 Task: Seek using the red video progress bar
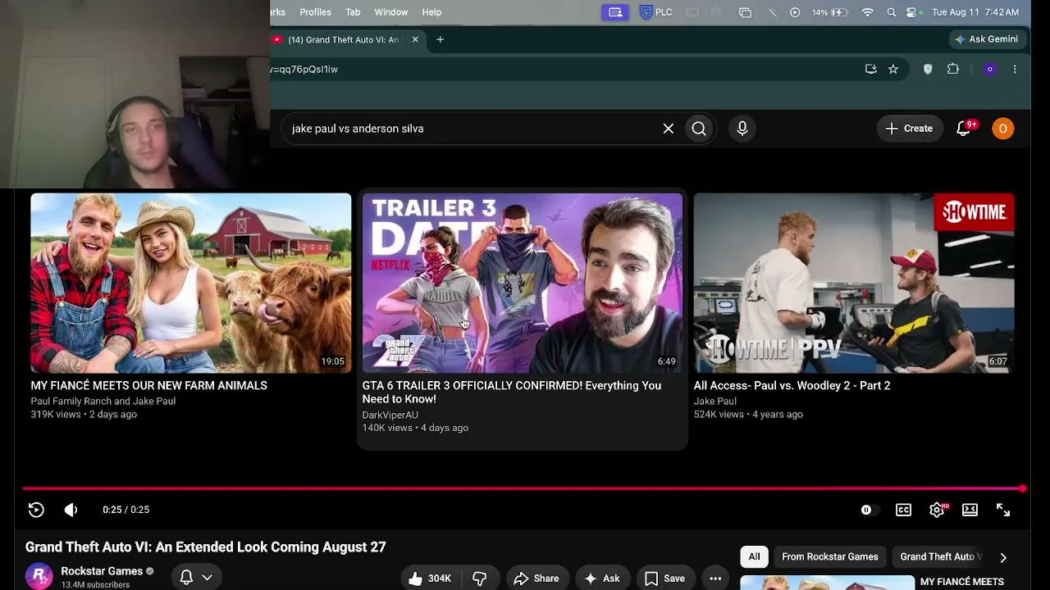pyautogui.click(x=523, y=489)
